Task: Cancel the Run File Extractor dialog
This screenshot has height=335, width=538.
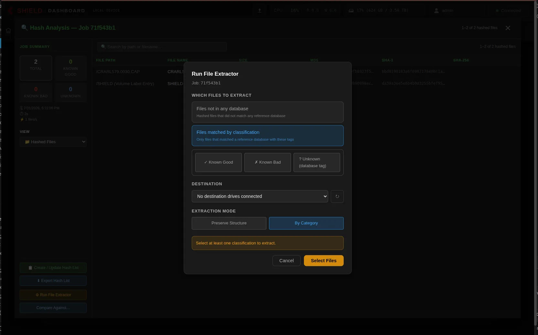Action: [x=286, y=261]
